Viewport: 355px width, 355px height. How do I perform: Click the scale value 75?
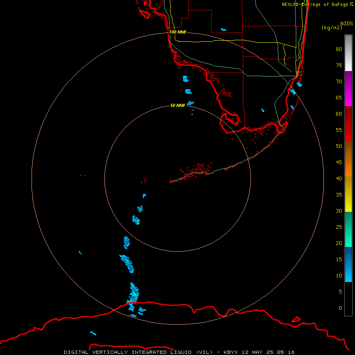tap(339, 65)
